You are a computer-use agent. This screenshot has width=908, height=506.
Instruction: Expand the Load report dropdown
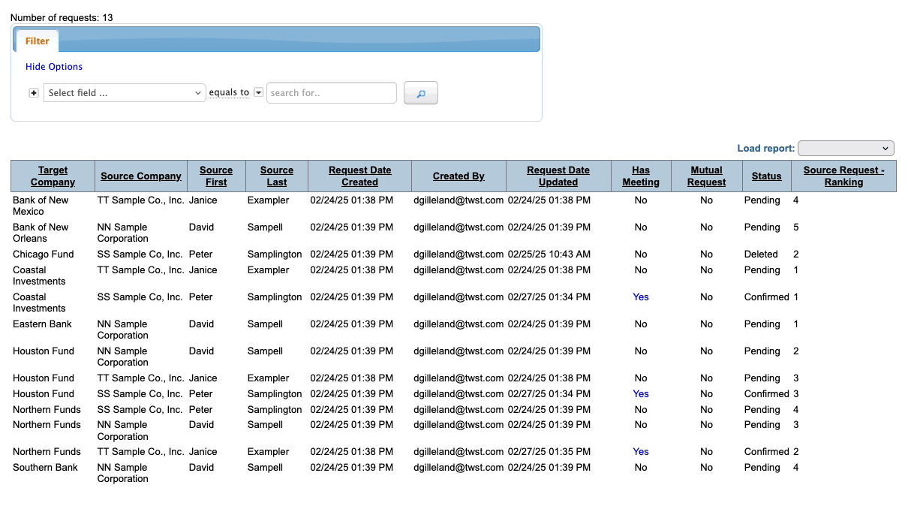pos(846,149)
